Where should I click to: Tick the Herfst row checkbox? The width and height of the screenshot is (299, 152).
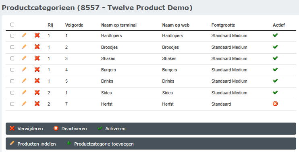point(12,104)
